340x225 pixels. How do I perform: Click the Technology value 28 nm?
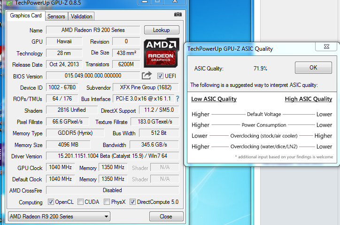click(64, 53)
